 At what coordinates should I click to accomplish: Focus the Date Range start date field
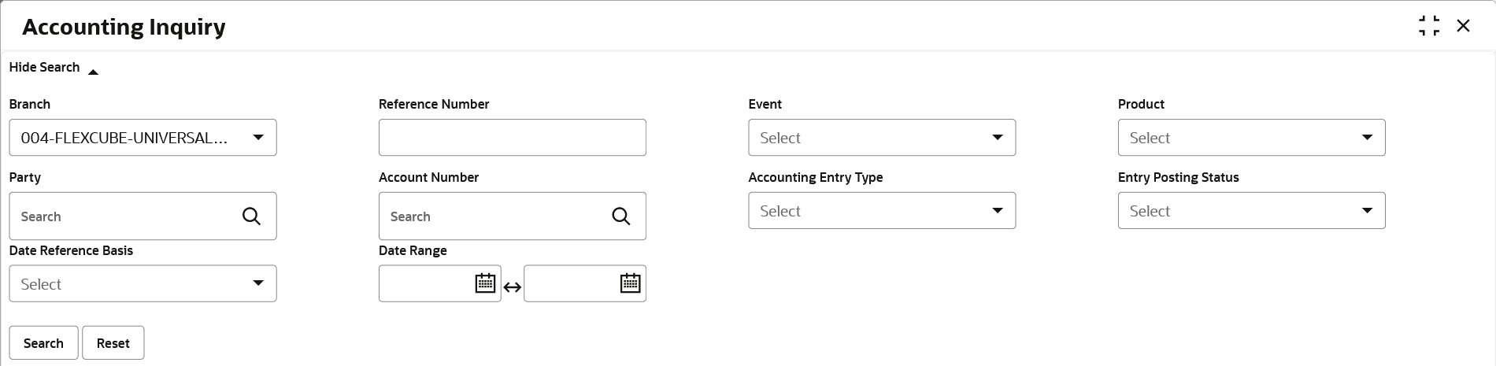pos(427,283)
